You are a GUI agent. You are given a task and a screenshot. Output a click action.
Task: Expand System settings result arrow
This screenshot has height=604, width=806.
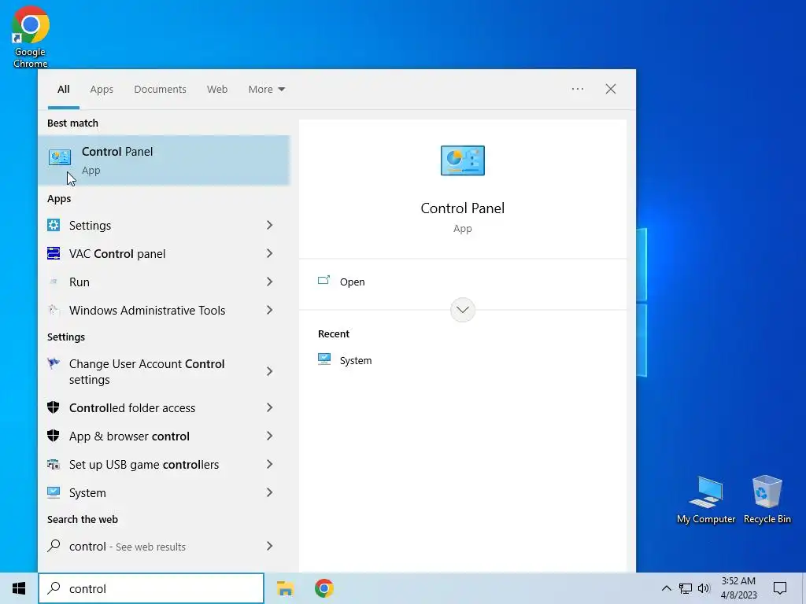(x=269, y=492)
